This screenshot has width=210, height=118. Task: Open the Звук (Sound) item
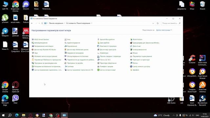click(x=35, y=53)
